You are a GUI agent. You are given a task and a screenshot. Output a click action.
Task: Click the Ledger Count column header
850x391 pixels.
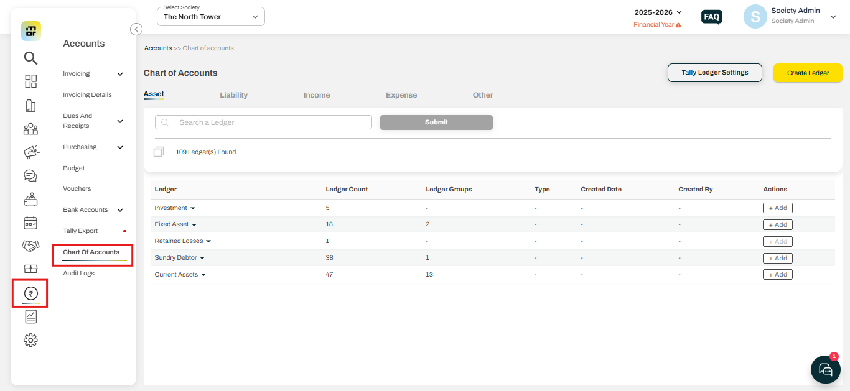(347, 190)
